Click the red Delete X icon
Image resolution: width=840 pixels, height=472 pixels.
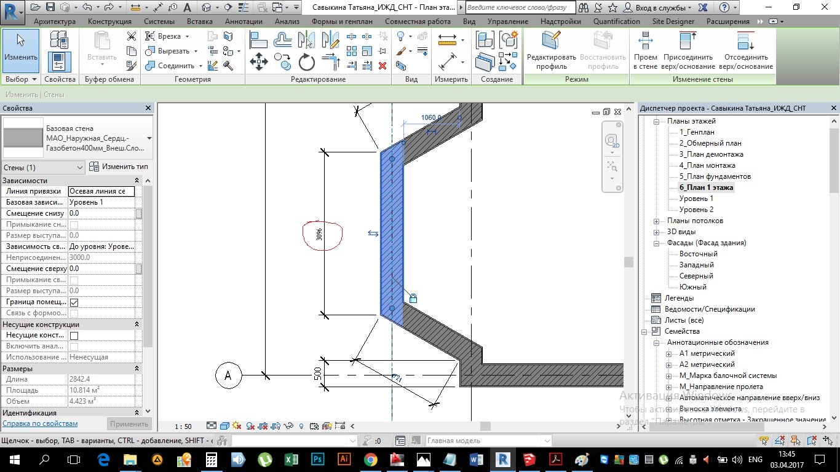click(x=382, y=66)
